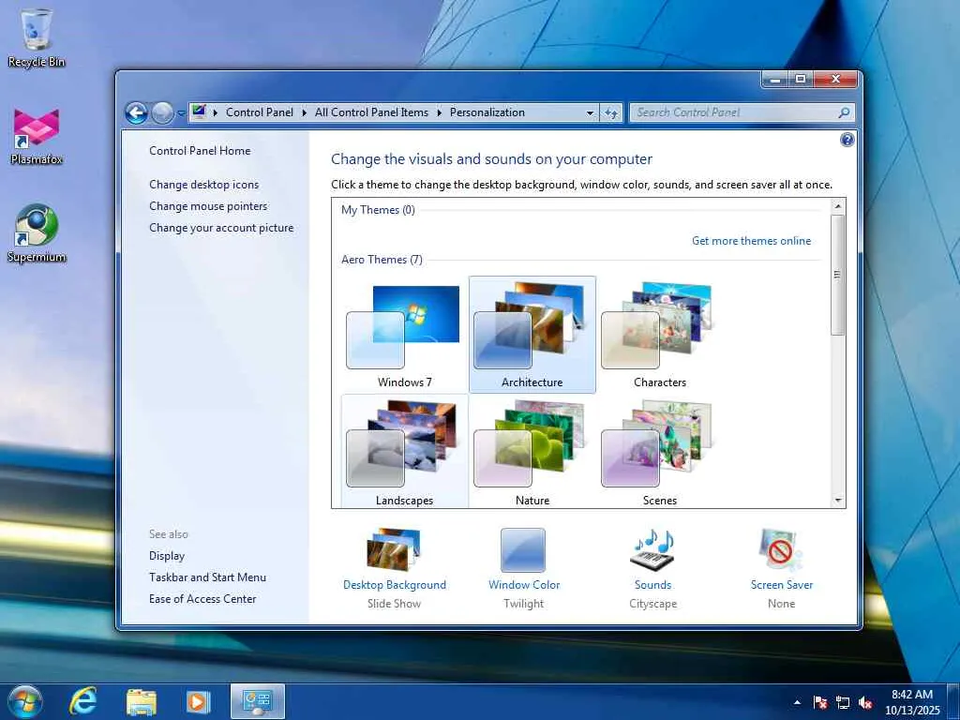This screenshot has height=720, width=960.
Task: Select the Recycle Bin desktop icon
Action: pyautogui.click(x=37, y=37)
